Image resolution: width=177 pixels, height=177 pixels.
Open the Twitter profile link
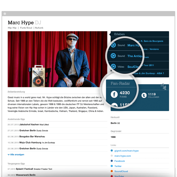pyautogui.click(x=118, y=166)
